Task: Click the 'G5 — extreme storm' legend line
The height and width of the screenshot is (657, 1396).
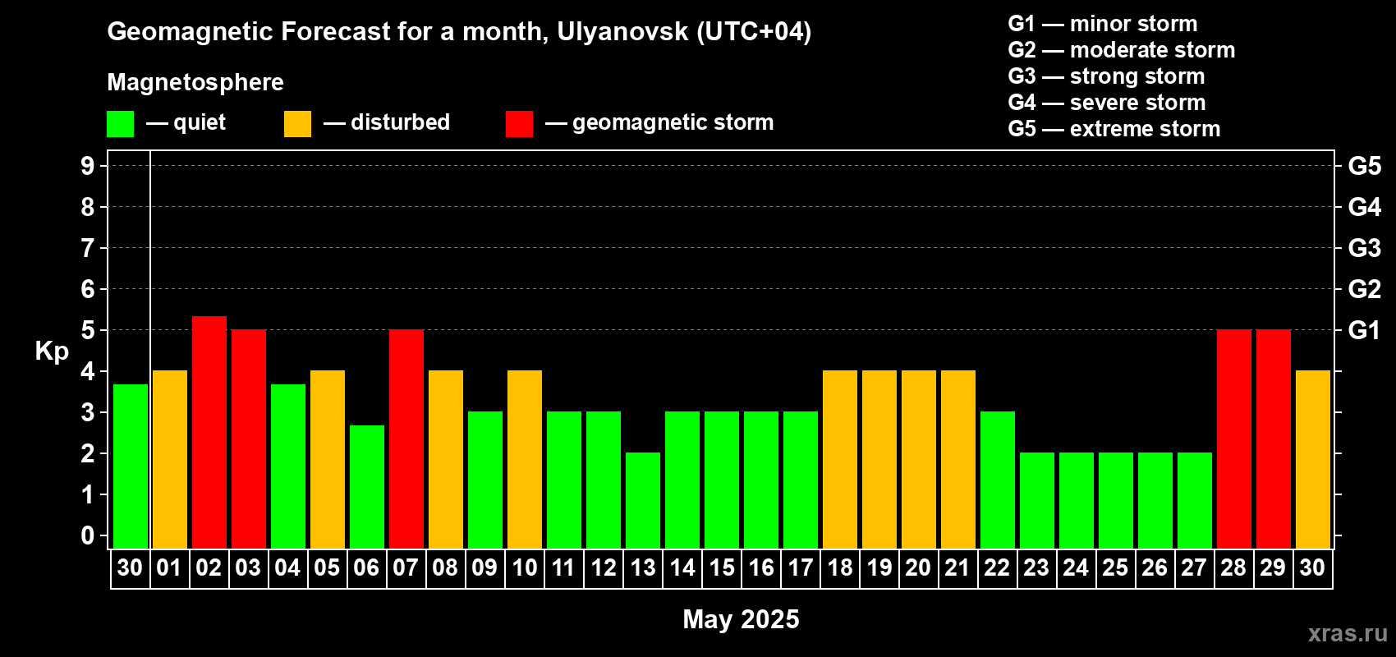Action: click(x=1114, y=129)
